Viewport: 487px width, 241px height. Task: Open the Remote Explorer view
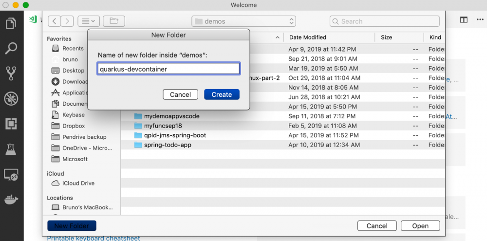11,175
